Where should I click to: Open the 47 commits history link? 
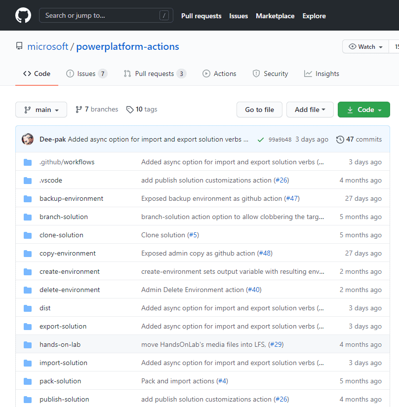point(359,140)
